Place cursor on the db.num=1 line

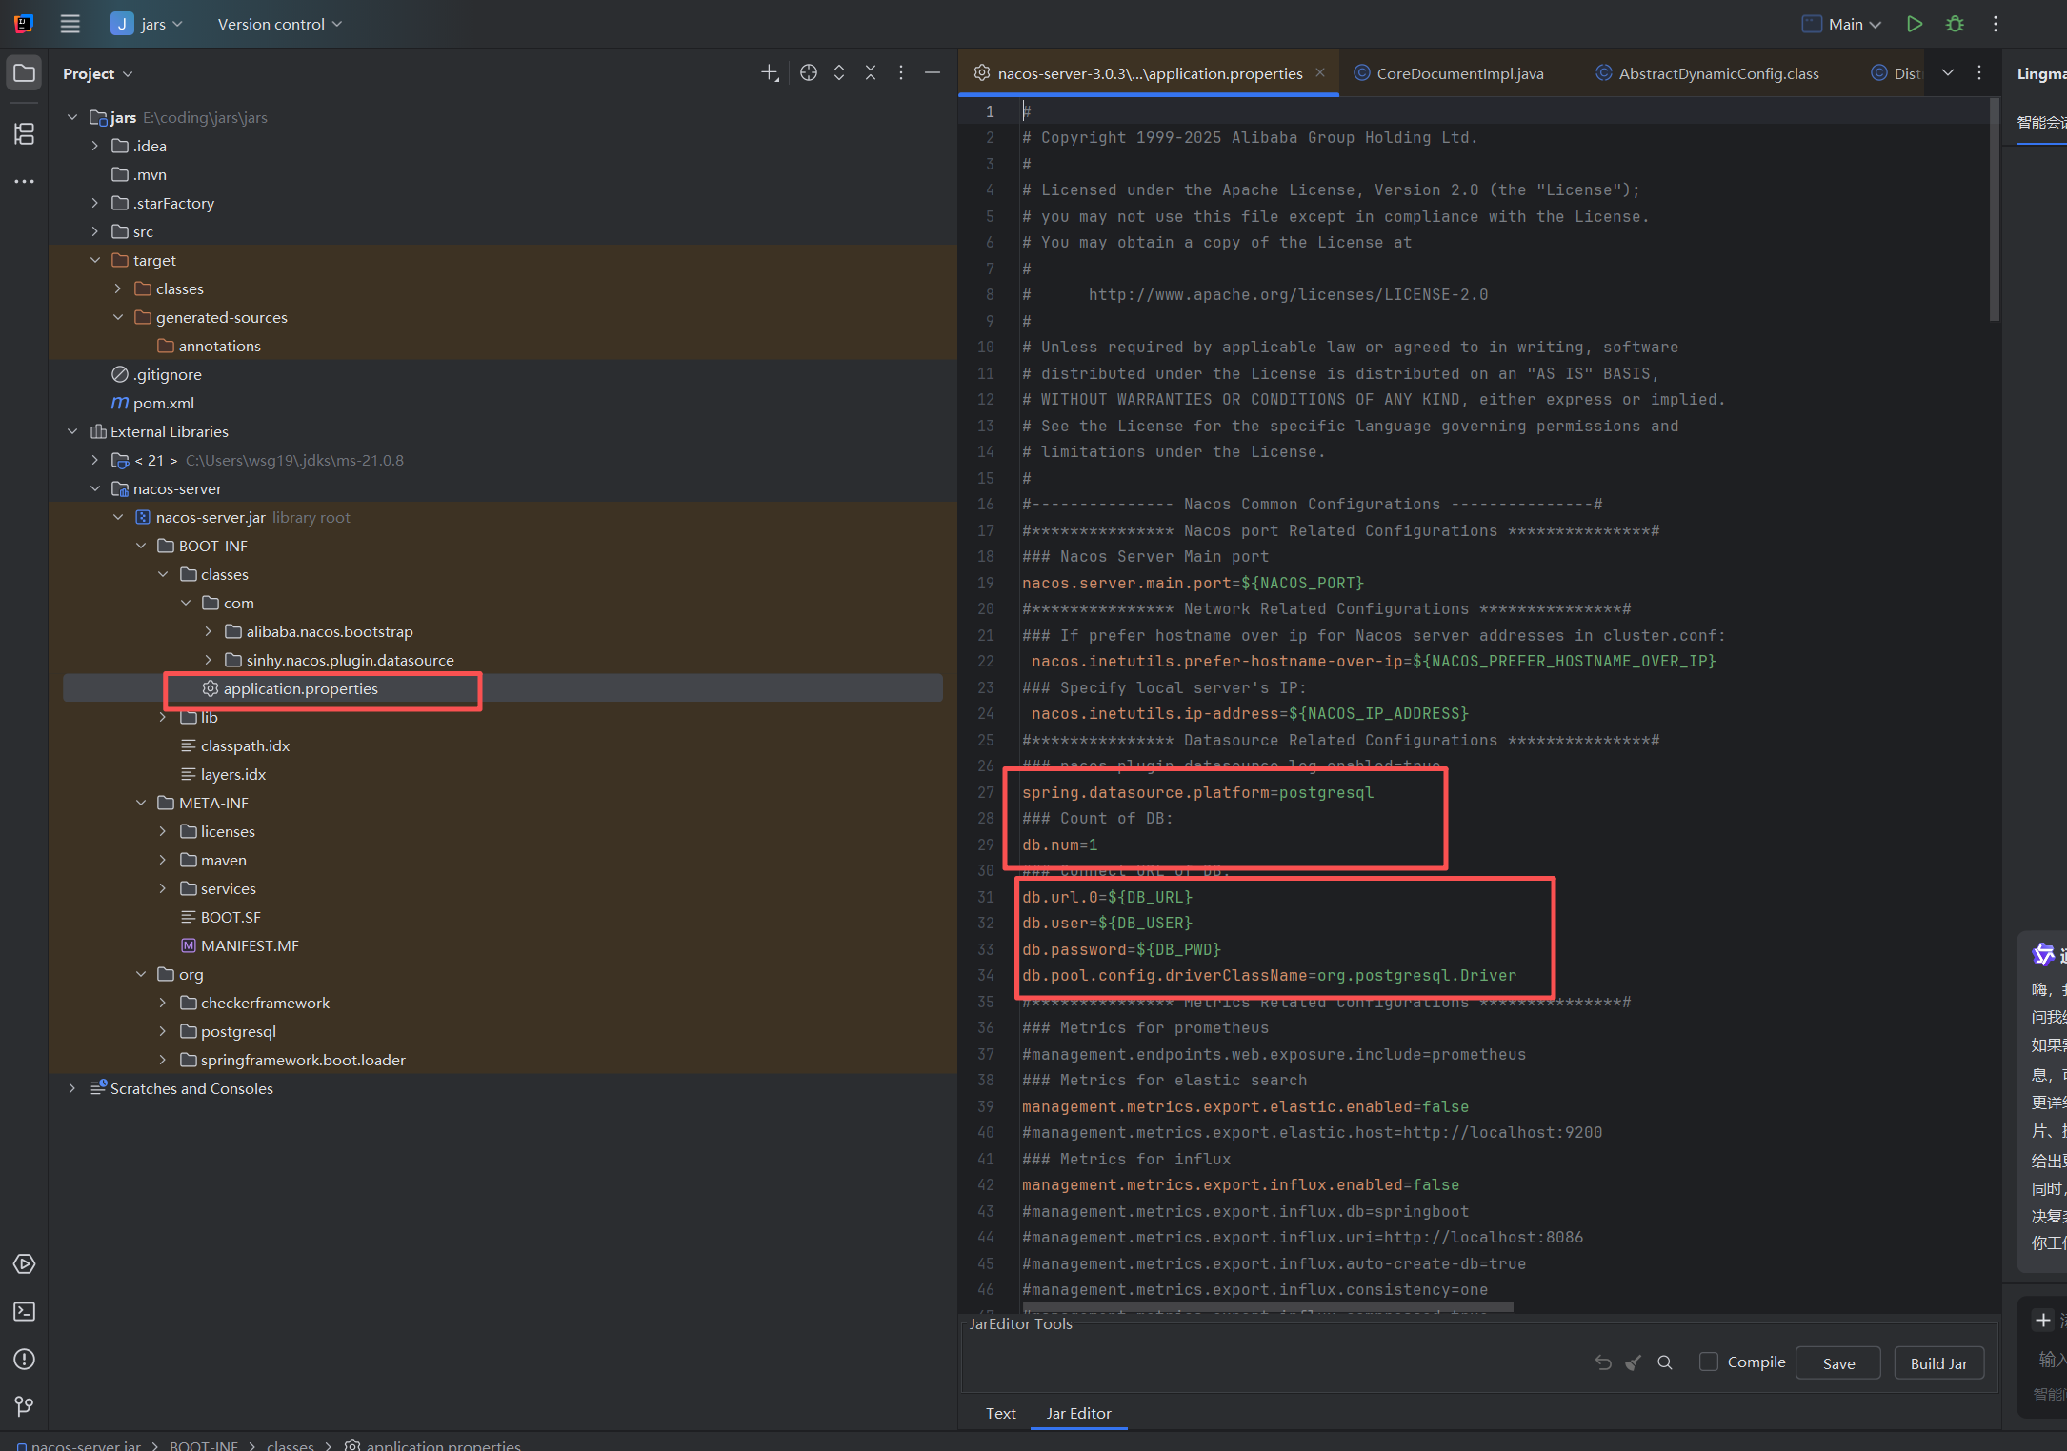pos(1059,845)
